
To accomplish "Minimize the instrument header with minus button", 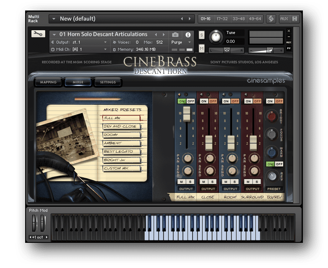I will (x=289, y=36).
